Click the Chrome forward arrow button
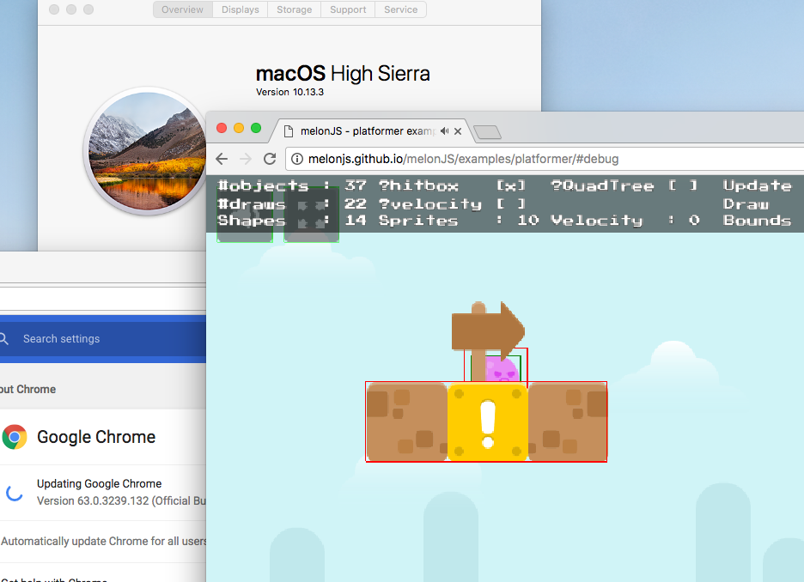The image size is (804, 582). (x=246, y=159)
